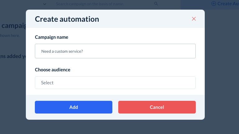Click the search magnifier icon

[156, 4]
